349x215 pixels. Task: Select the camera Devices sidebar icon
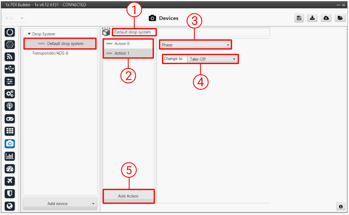(x=10, y=144)
